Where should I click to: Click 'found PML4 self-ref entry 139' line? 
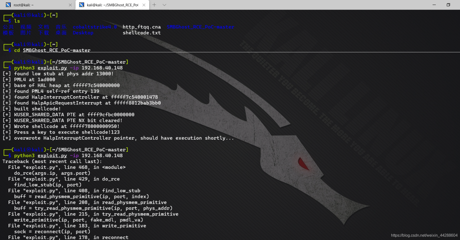click(x=51, y=91)
